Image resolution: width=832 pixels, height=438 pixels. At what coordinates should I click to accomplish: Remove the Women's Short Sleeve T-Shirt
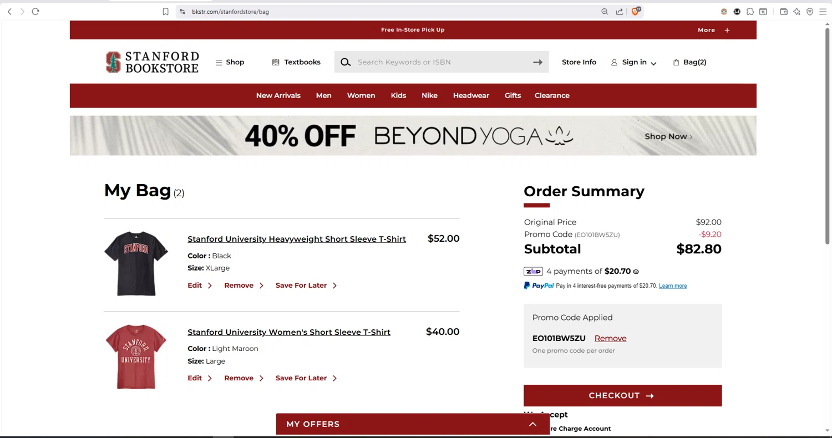(244, 378)
